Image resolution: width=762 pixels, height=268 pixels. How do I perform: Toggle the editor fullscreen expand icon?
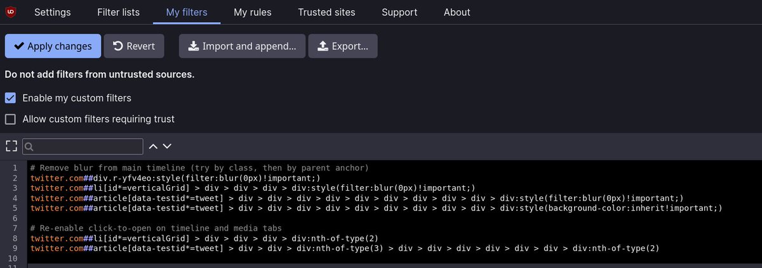point(10,146)
